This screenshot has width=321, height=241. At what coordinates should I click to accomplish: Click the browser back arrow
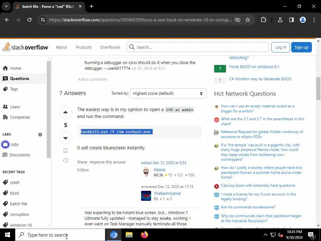click(x=7, y=20)
